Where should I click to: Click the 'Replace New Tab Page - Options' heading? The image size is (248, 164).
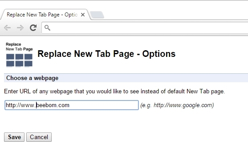tap(106, 54)
